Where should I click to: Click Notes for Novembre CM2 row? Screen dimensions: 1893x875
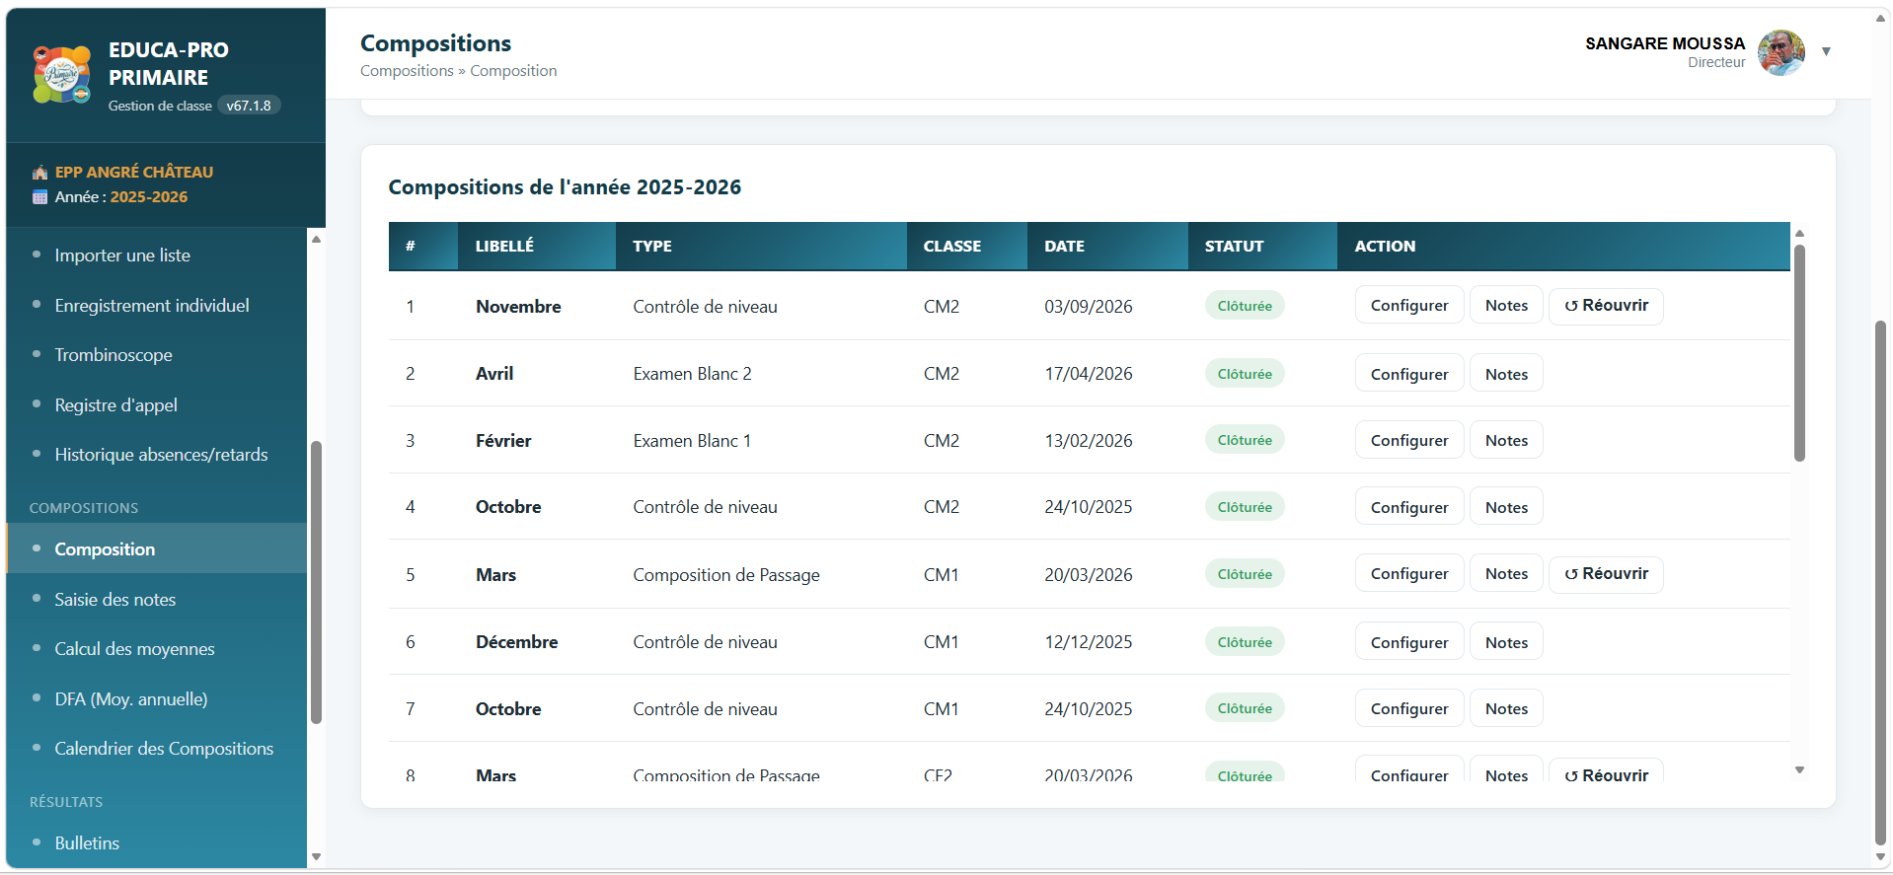1506,306
